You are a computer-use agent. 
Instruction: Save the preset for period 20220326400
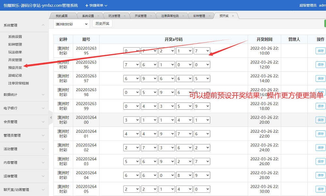click(x=320, y=120)
